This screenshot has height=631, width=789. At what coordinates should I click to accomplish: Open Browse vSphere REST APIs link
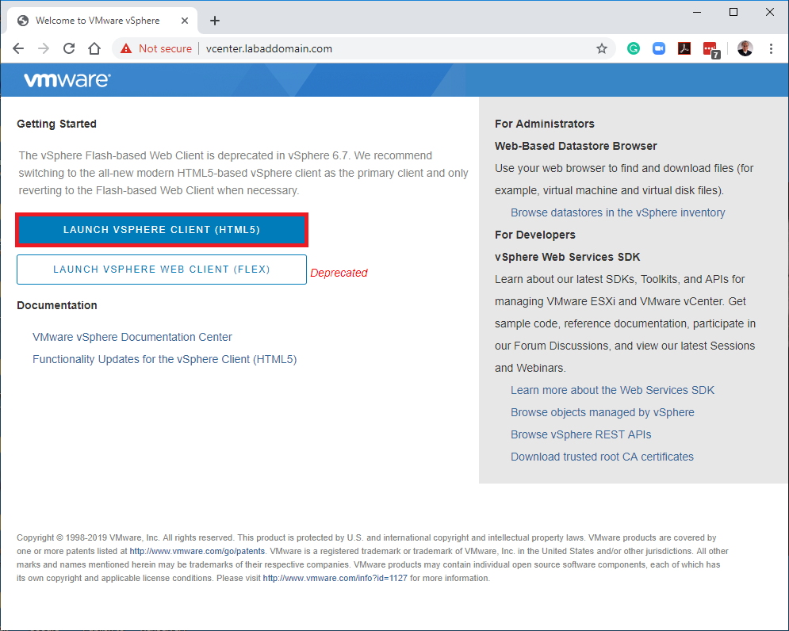pyautogui.click(x=580, y=434)
